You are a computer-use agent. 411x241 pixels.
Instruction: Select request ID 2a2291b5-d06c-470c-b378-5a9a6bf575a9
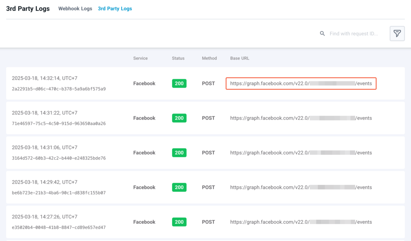coord(59,89)
